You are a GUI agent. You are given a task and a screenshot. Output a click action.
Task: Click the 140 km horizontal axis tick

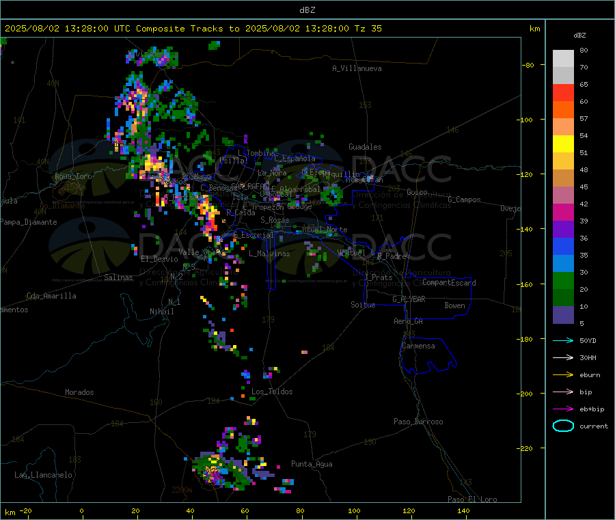[463, 511]
